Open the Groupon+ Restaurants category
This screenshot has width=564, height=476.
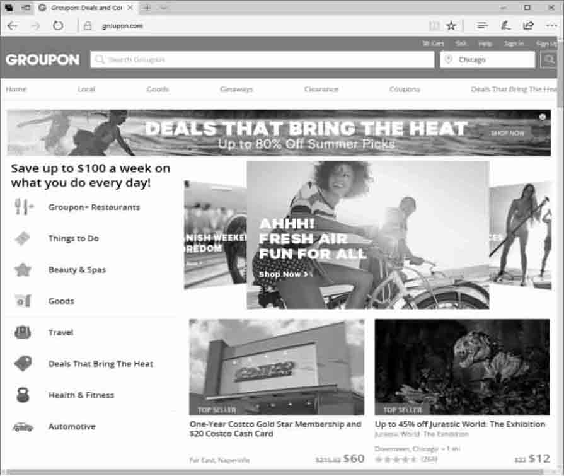pyautogui.click(x=94, y=207)
